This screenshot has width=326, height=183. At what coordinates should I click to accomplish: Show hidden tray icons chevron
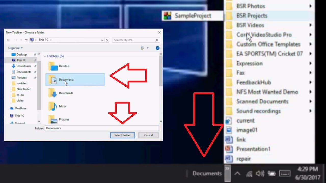pos(237,174)
